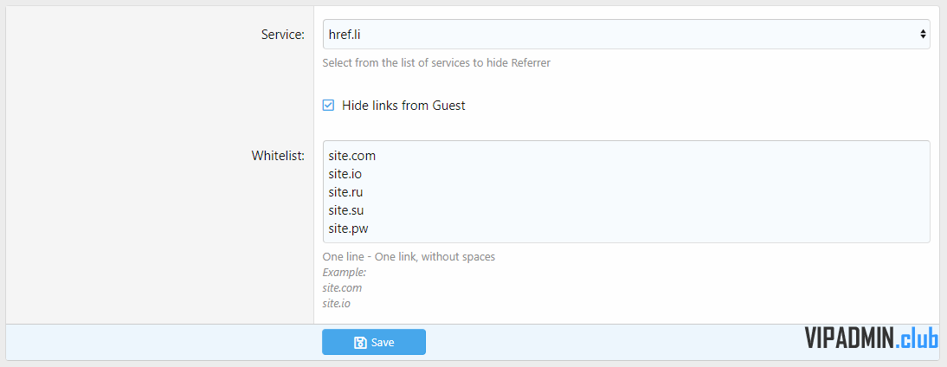The width and height of the screenshot is (947, 367).
Task: Click the "One line - One link" hint text
Action: pos(409,256)
